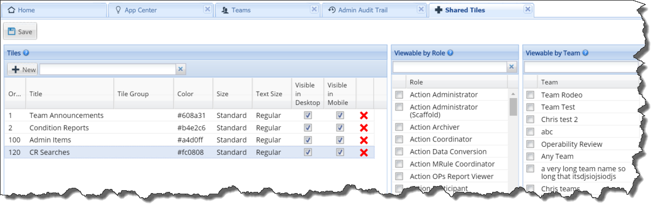Click the role list scroll up arrow
Image resolution: width=660 pixels, height=213 pixels.
(x=513, y=93)
